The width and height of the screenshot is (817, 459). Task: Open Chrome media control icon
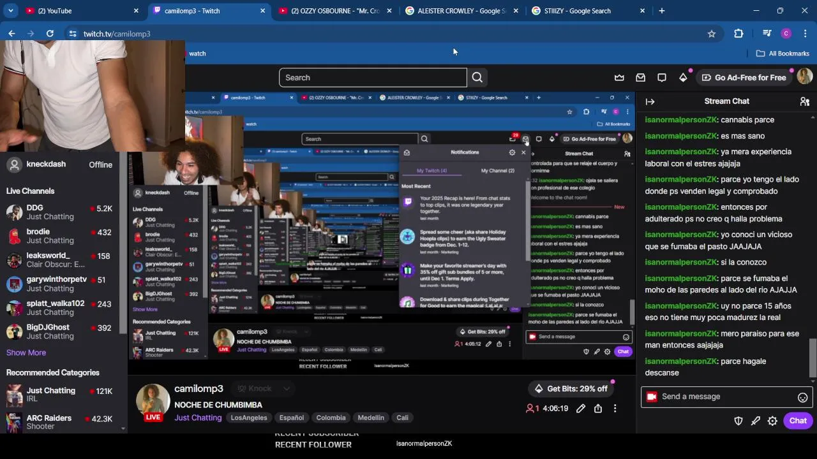767,34
